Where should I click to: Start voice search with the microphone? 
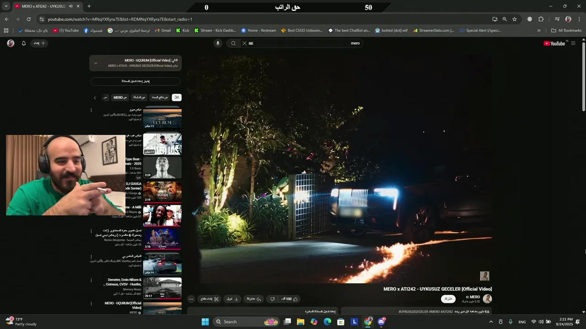218,43
